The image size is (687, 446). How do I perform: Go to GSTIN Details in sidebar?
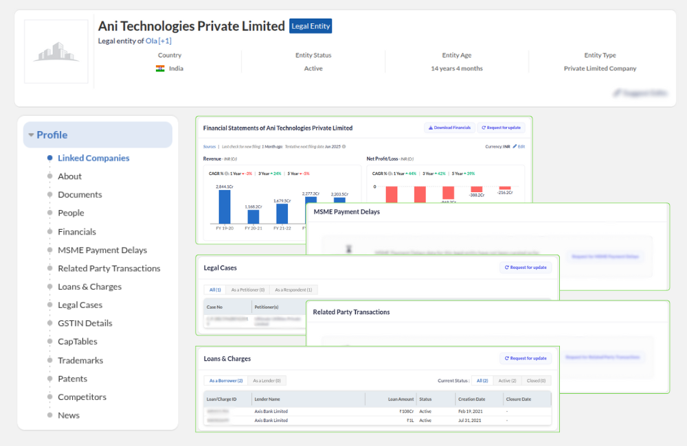click(x=85, y=323)
